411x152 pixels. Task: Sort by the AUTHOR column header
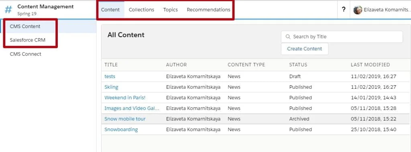tap(177, 65)
